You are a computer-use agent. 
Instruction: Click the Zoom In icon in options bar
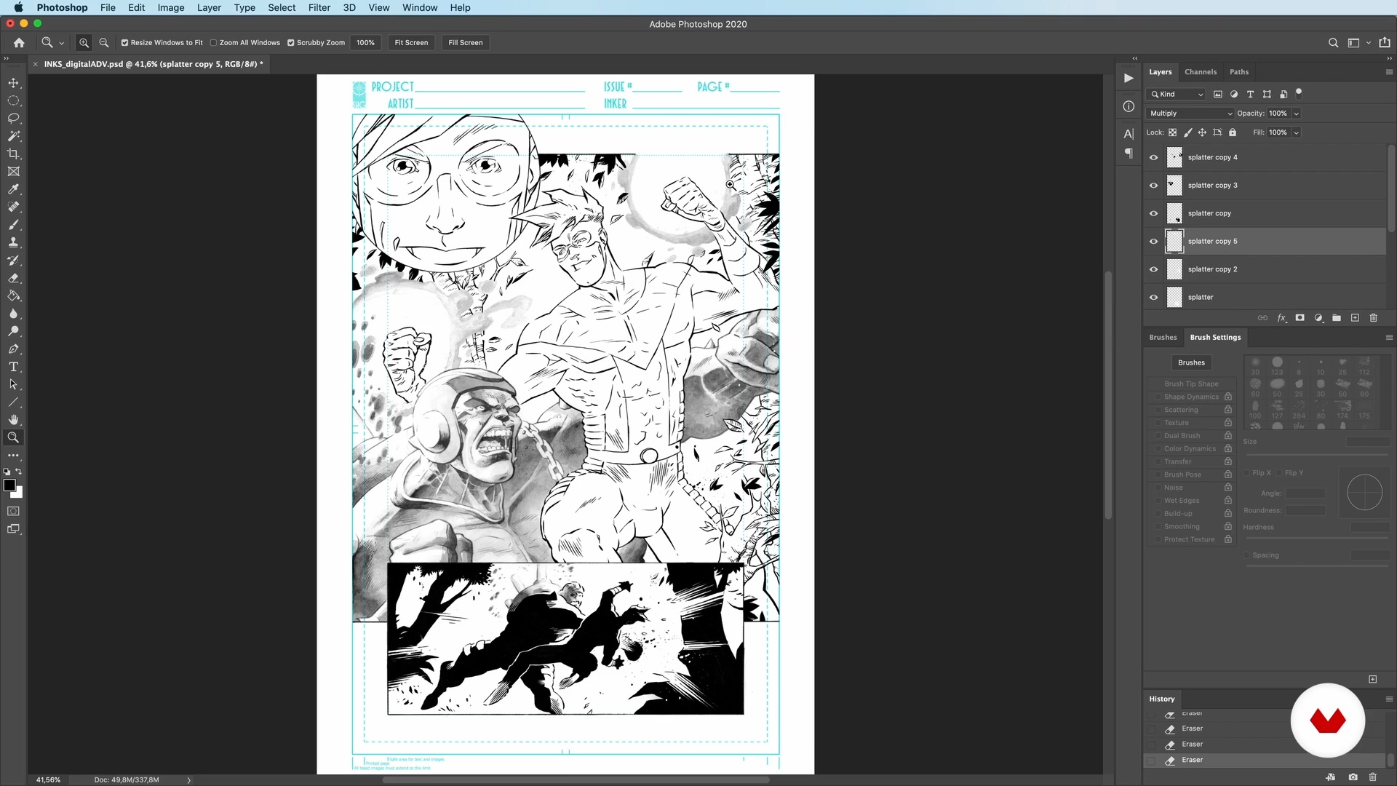click(x=84, y=43)
